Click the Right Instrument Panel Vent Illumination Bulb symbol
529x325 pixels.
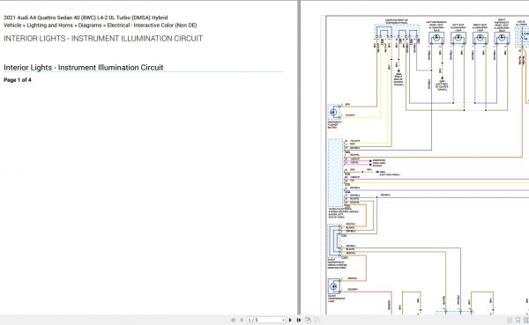tap(502, 38)
